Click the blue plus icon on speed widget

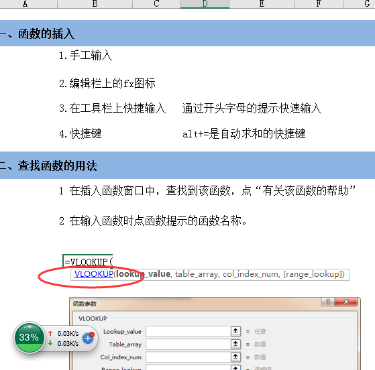click(89, 338)
